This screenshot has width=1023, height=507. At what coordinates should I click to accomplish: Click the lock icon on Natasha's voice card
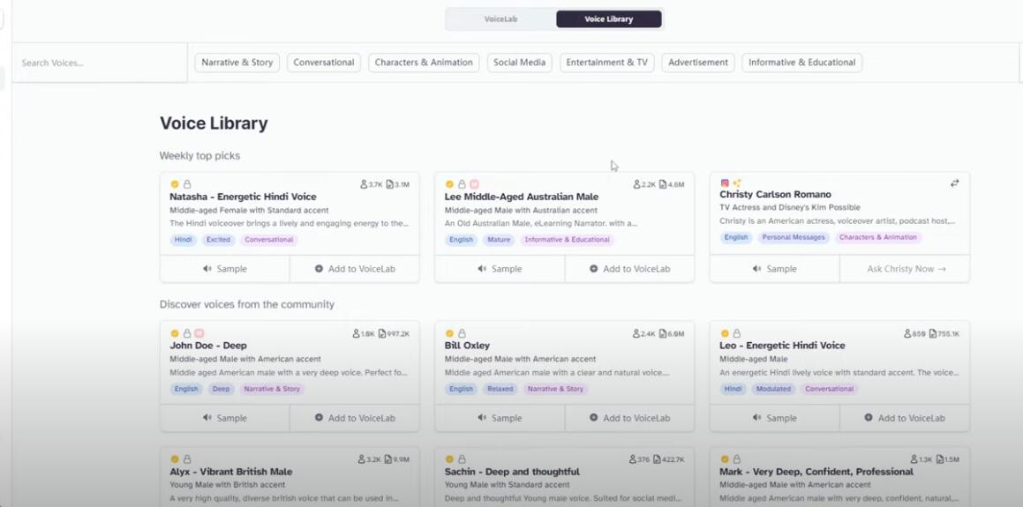[187, 184]
